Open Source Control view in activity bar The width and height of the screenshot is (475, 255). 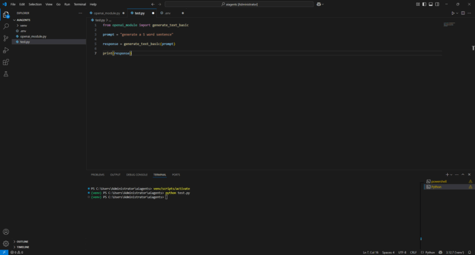click(6, 38)
